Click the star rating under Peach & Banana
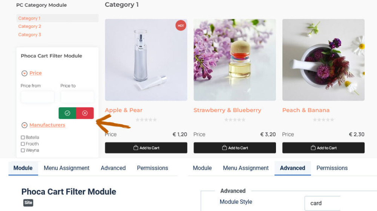The image size is (377, 211). tap(323, 120)
